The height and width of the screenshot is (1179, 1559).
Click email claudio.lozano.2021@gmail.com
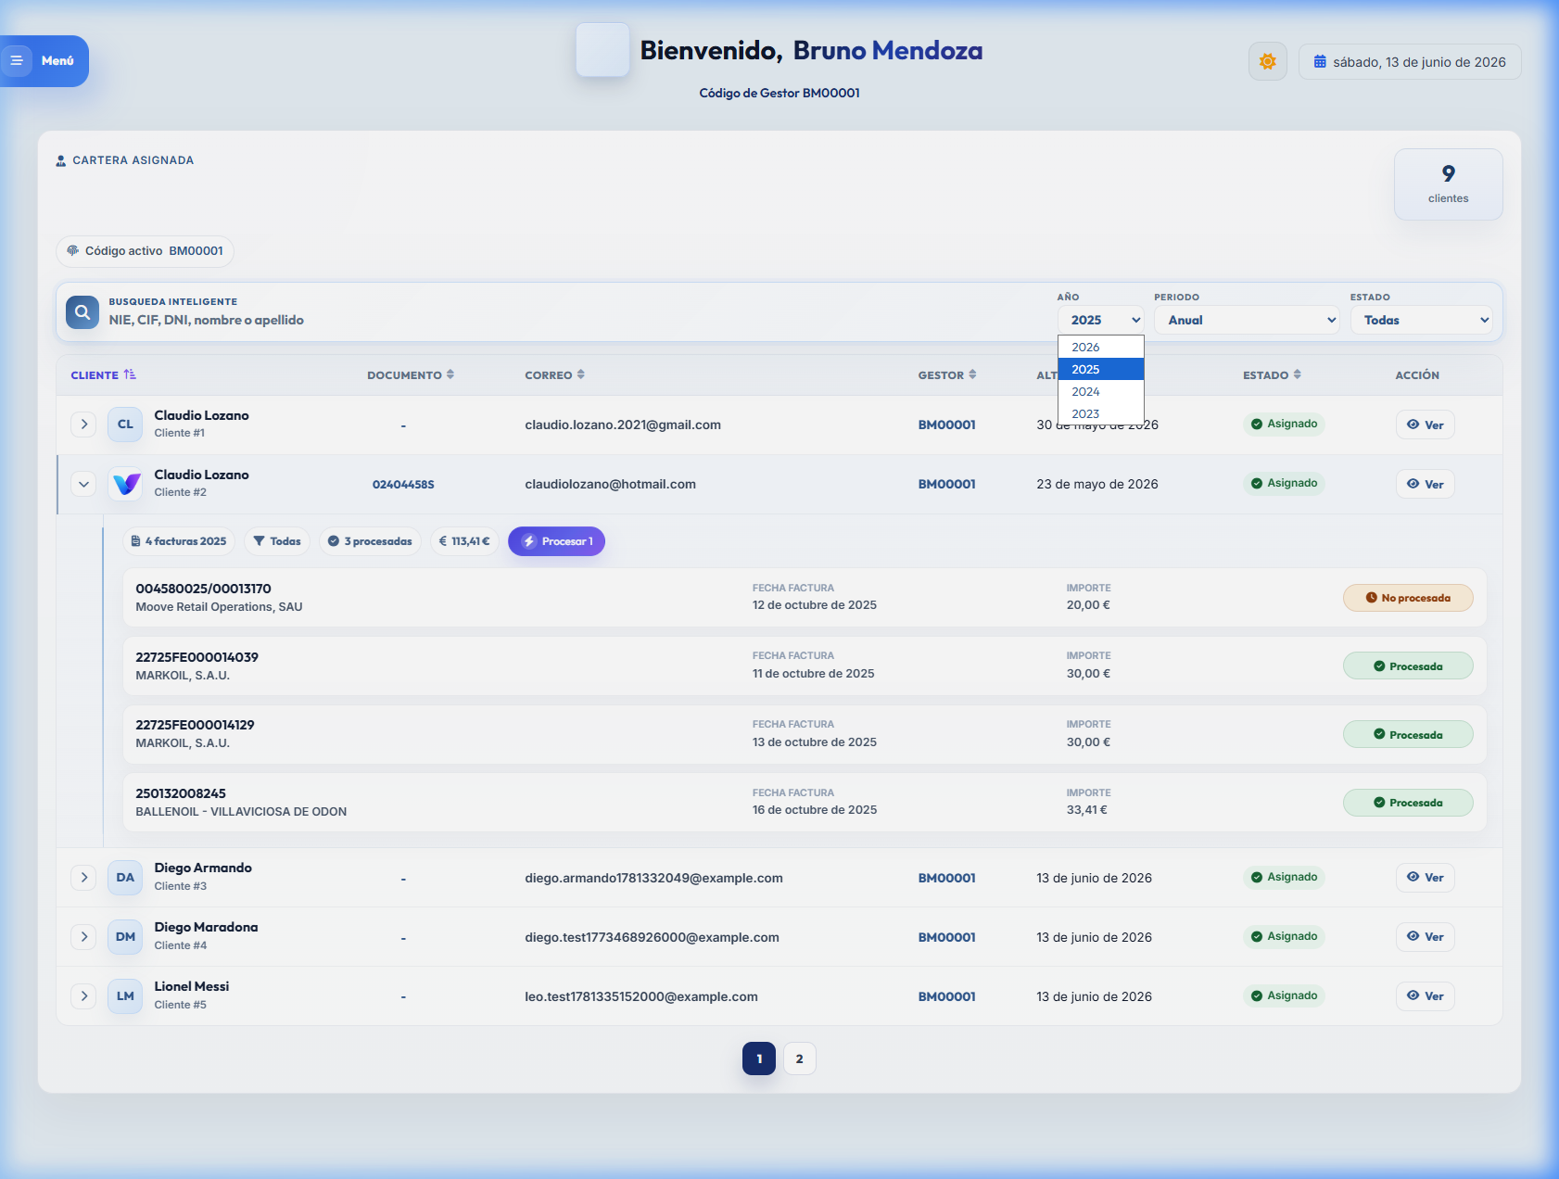[x=623, y=425]
